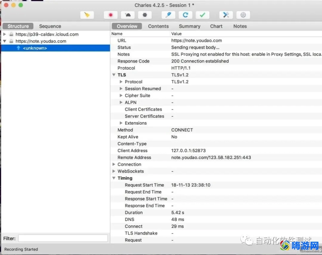This screenshot has width=322, height=255.
Task: Select the Connect value 29 ms
Action: (x=178, y=226)
